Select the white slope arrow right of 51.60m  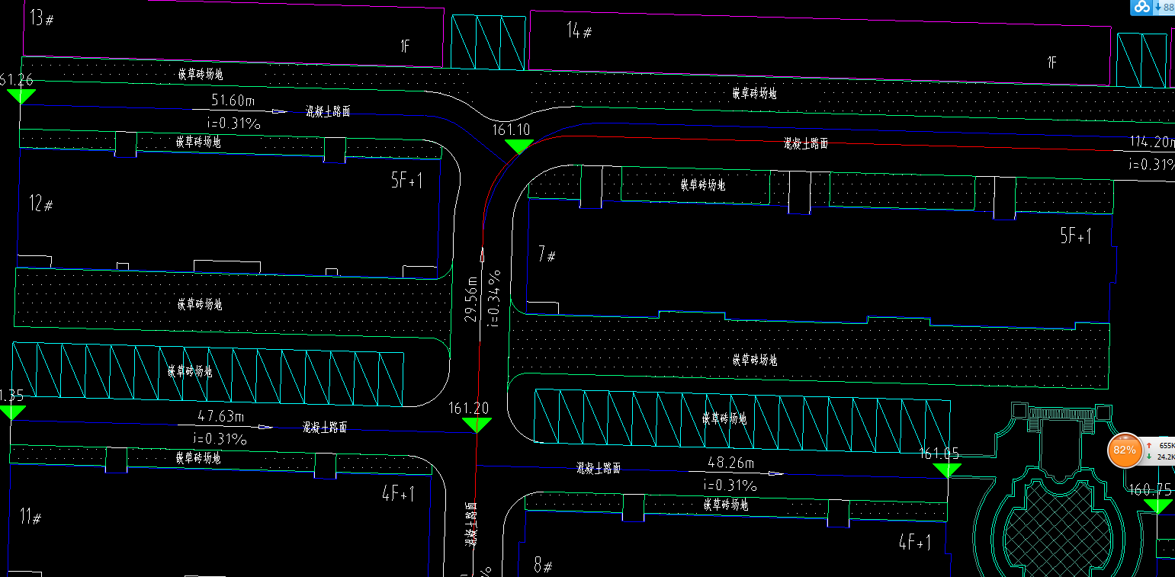point(280,112)
